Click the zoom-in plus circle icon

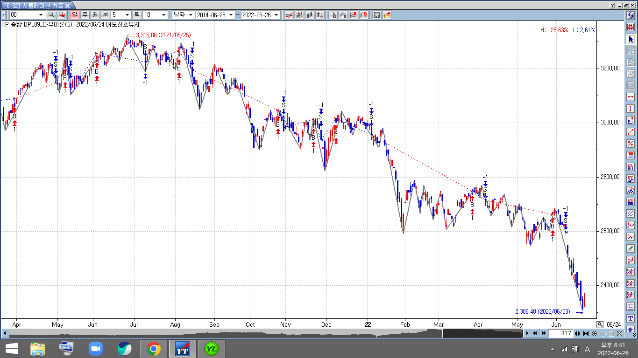pos(594,333)
